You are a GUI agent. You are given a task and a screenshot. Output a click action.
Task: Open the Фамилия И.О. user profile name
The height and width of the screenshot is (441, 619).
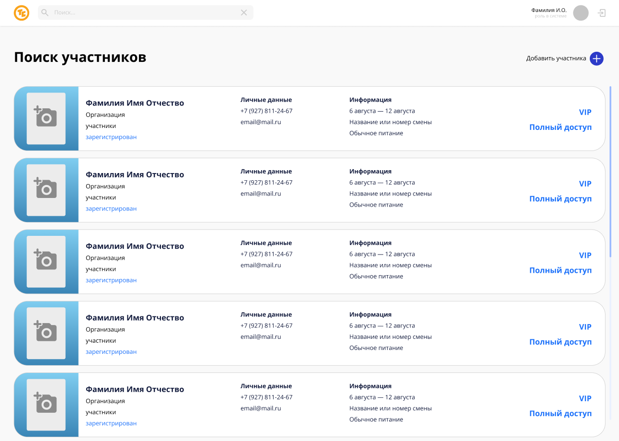[549, 10]
